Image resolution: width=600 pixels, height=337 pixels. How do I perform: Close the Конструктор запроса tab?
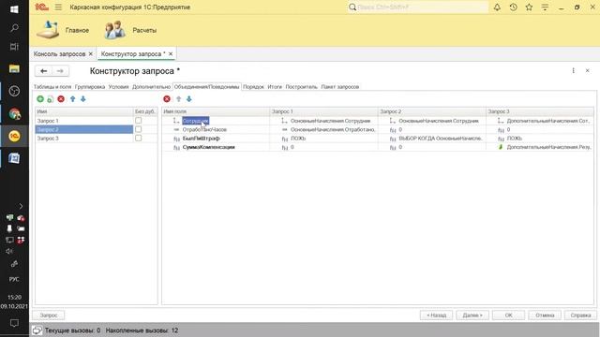tap(171, 54)
